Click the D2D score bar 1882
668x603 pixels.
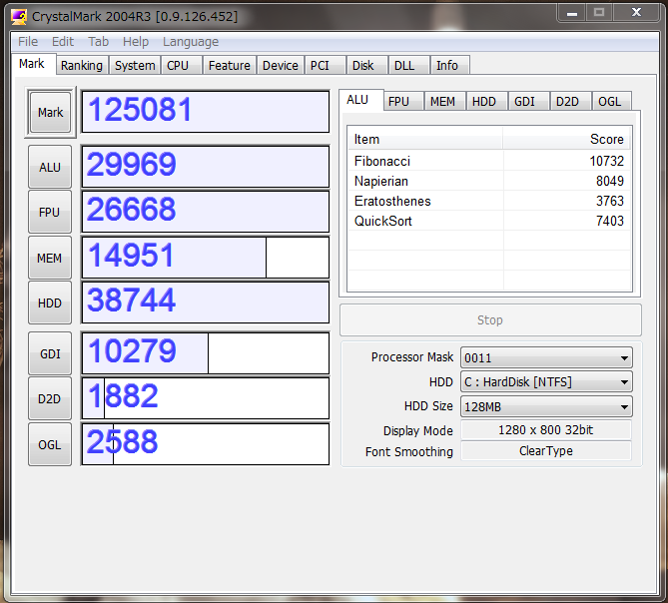click(206, 398)
